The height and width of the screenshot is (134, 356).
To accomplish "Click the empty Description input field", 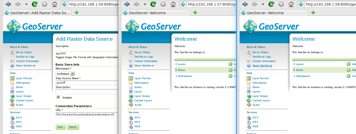I will [87, 91].
